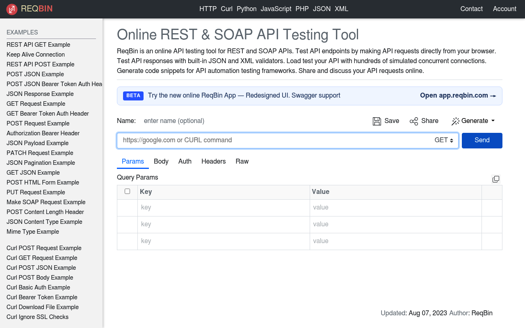Open Make SOAP Request Example
Viewport: 525px width, 328px height.
click(x=46, y=202)
